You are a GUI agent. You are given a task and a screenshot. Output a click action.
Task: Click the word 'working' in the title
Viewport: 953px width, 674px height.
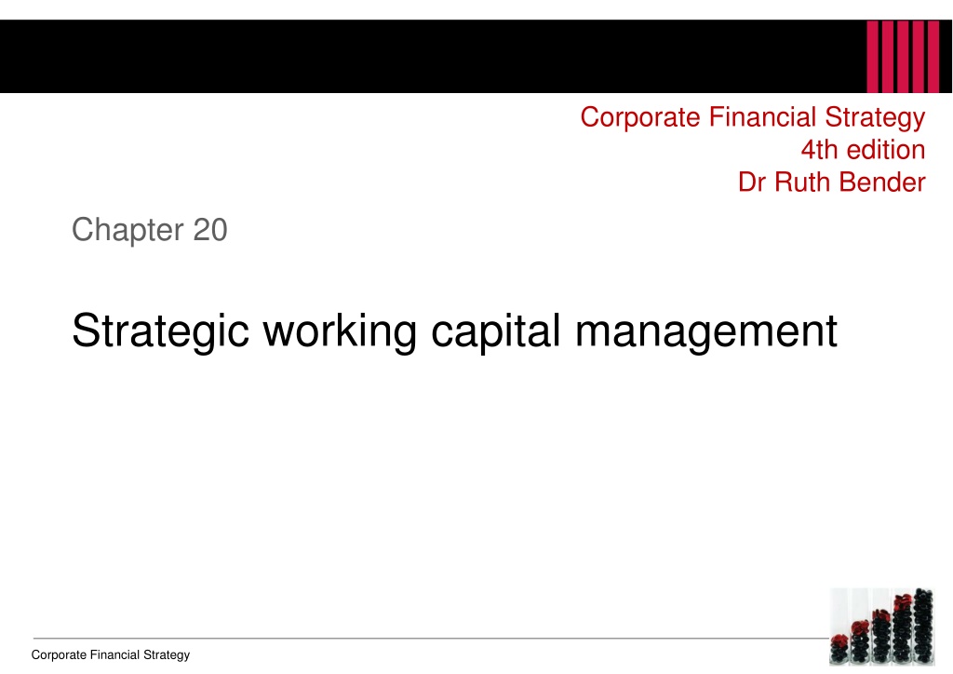click(340, 331)
